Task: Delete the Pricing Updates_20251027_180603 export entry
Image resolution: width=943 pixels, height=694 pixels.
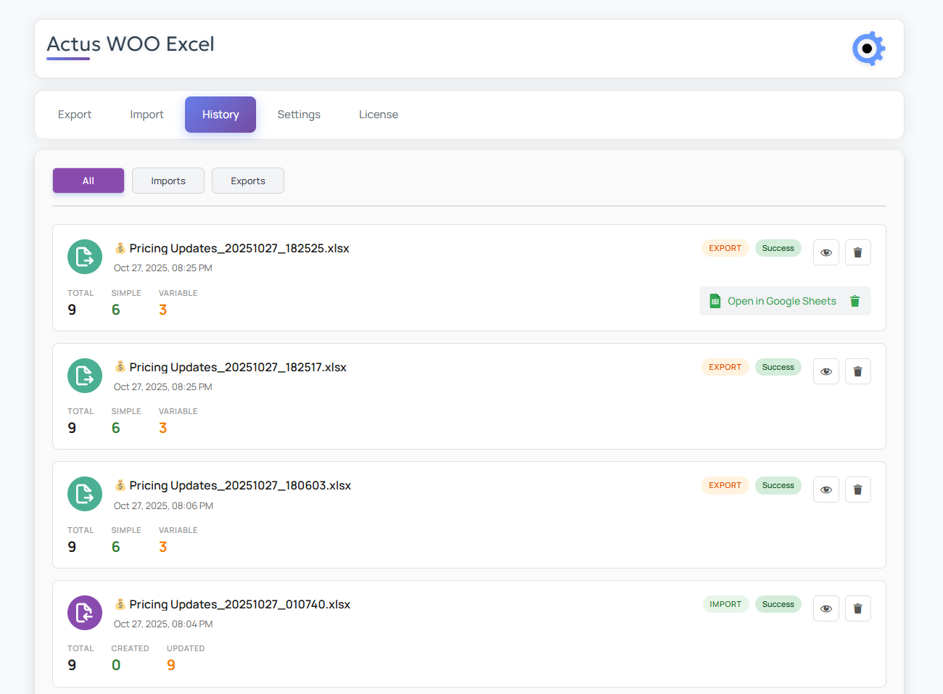Action: 857,489
